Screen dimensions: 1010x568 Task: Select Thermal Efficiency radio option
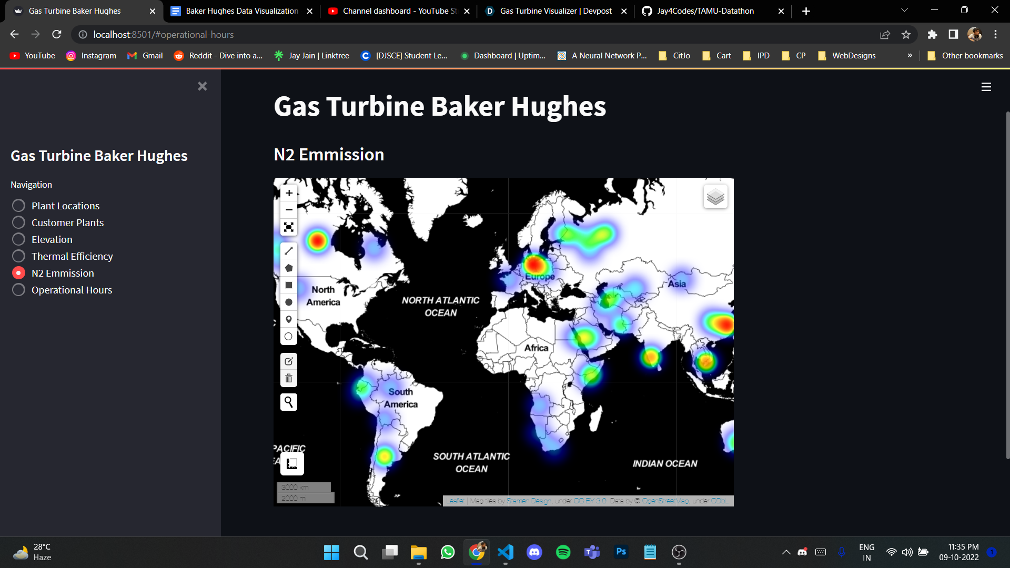18,256
